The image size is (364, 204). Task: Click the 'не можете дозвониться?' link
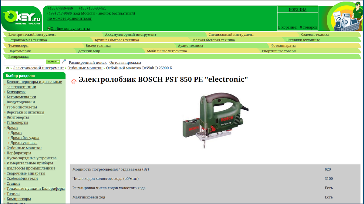[x=69, y=18]
